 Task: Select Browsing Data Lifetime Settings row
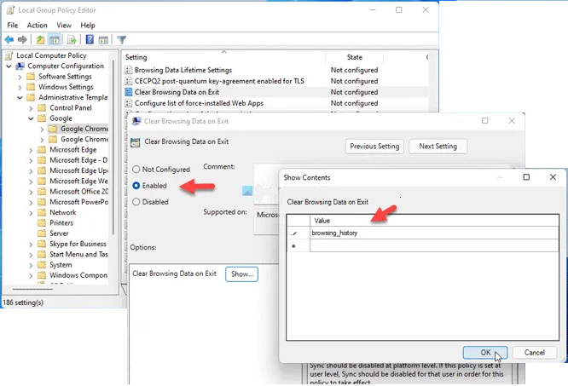point(275,70)
